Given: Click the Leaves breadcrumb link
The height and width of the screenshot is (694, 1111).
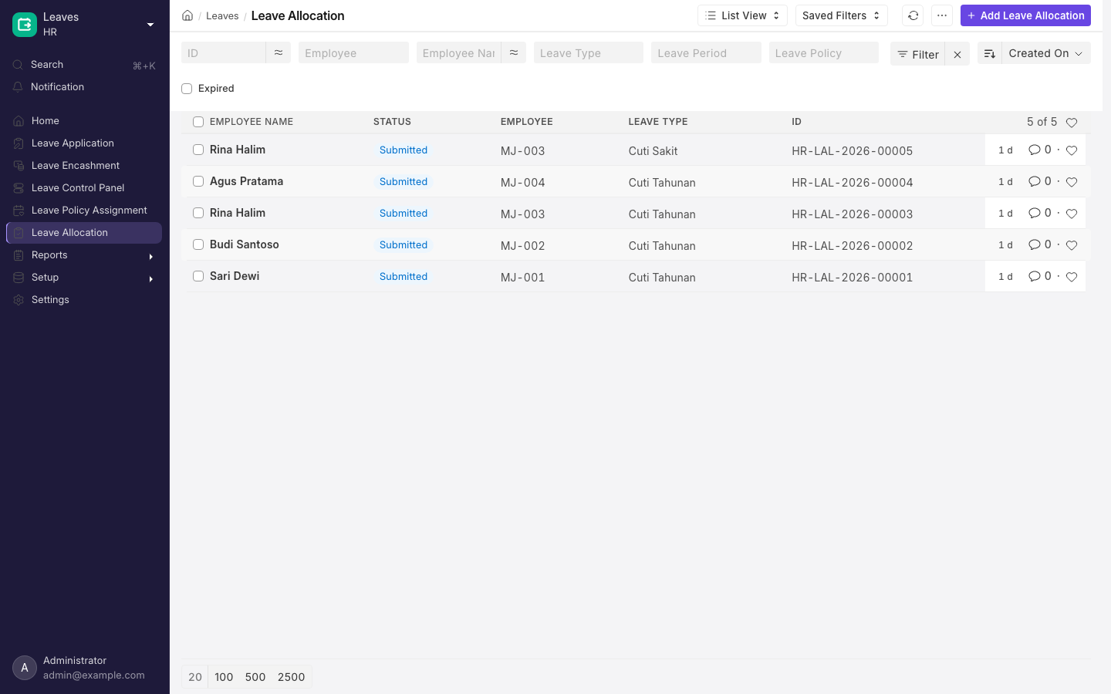Looking at the screenshot, I should (222, 16).
